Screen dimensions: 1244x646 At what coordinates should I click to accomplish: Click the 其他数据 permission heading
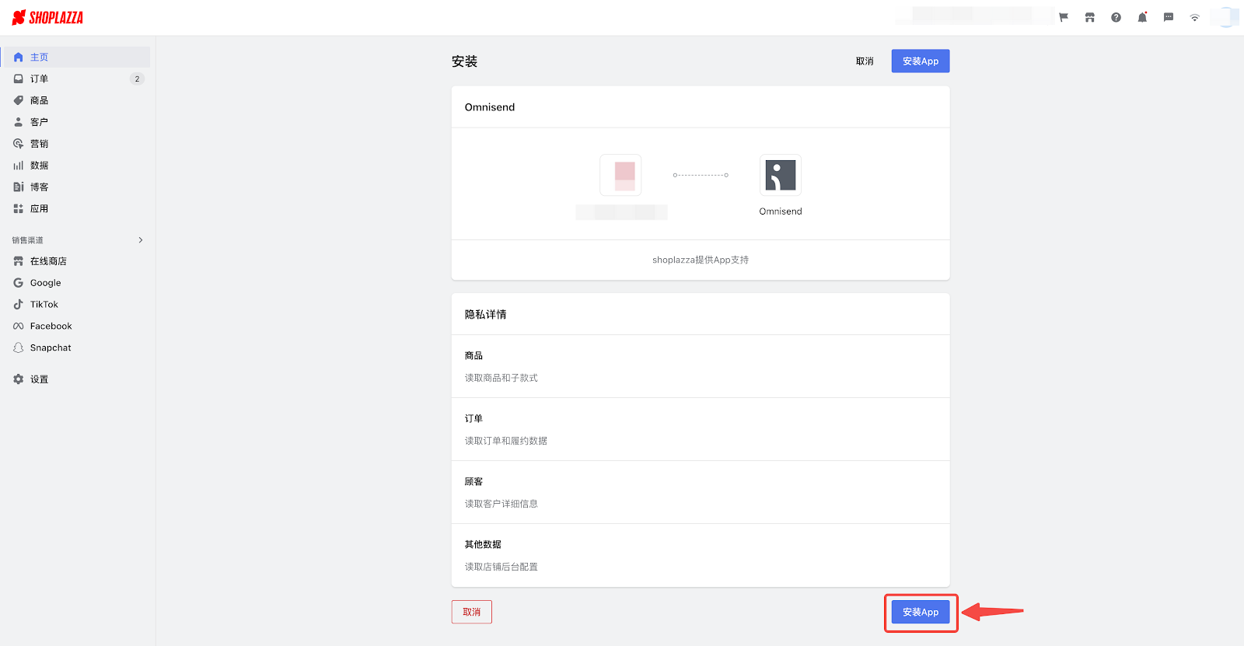point(483,544)
